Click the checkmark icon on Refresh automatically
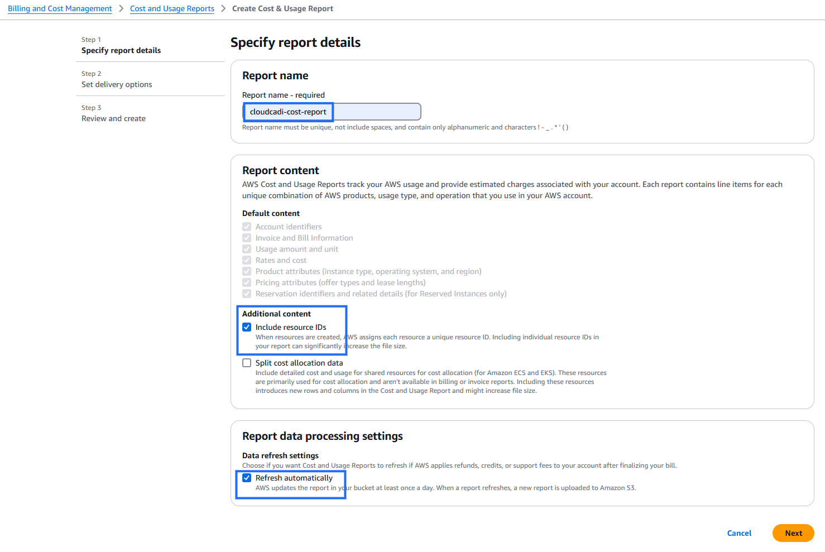The height and width of the screenshot is (552, 825). tap(247, 478)
